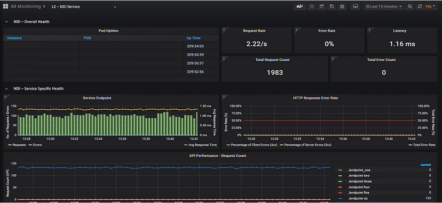Open the info corner of Service Endpoint panel
442x203 pixels.
point(6,97)
